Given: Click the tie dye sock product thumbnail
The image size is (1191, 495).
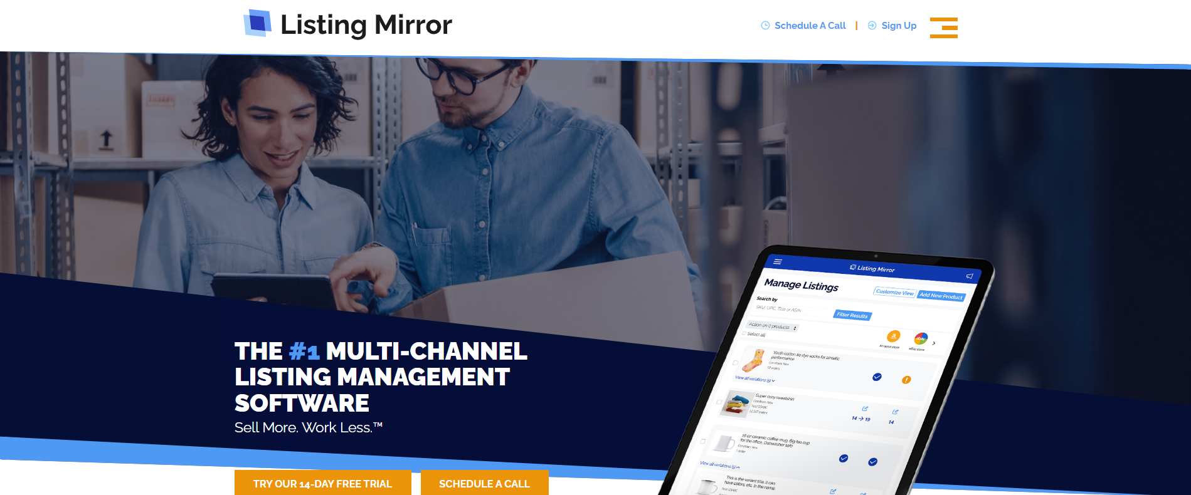Looking at the screenshot, I should [753, 360].
